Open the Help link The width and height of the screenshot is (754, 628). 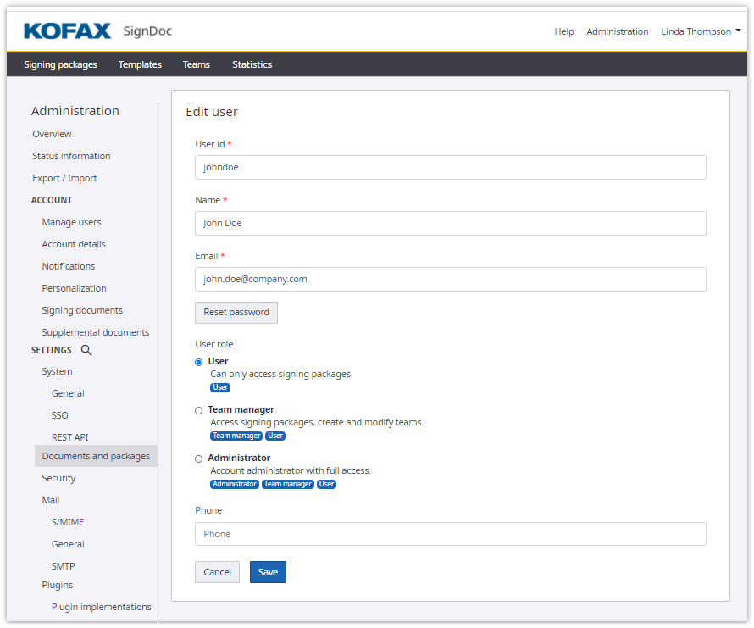coord(563,31)
